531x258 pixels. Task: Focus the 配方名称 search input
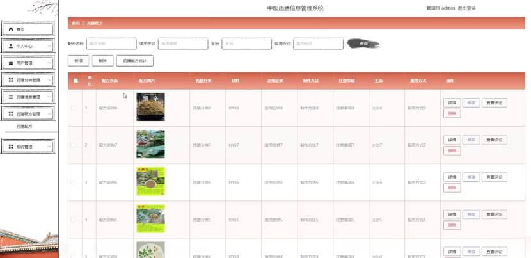click(111, 44)
